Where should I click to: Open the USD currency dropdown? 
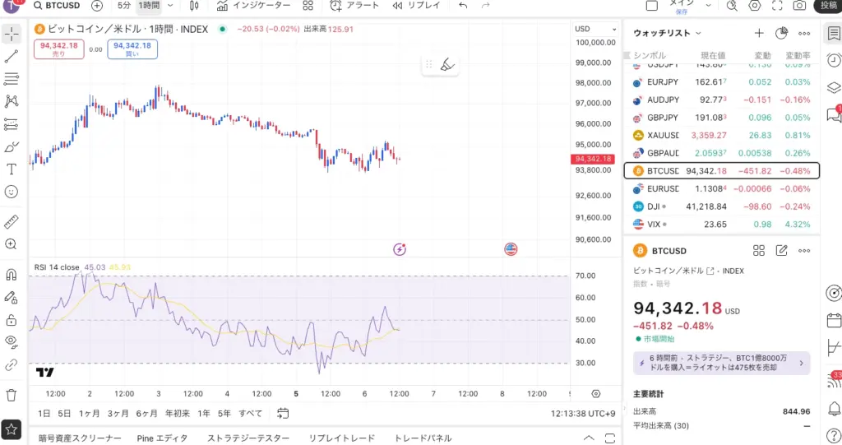tap(595, 29)
